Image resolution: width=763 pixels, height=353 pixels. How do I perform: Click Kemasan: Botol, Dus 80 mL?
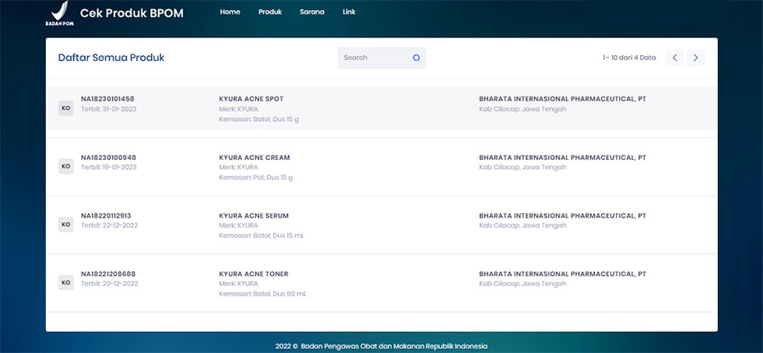coord(263,294)
